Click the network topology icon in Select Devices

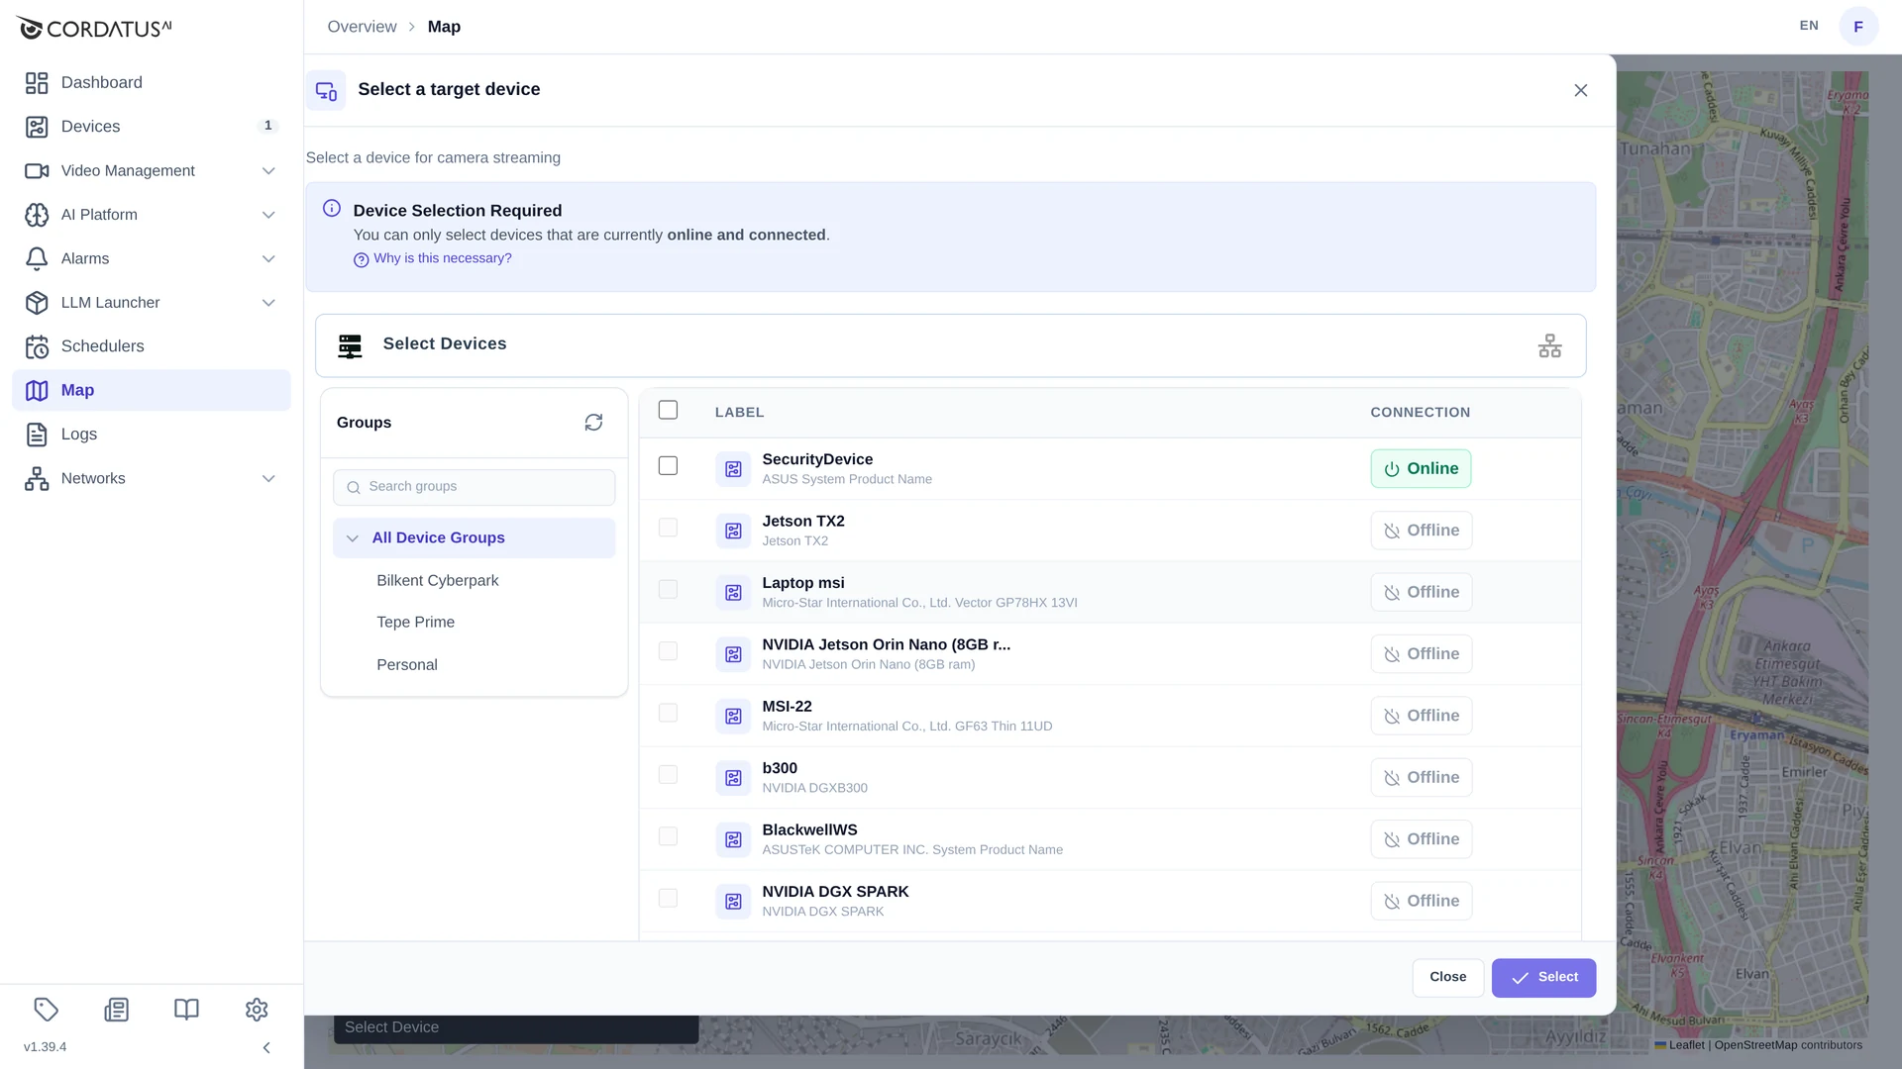[1550, 345]
